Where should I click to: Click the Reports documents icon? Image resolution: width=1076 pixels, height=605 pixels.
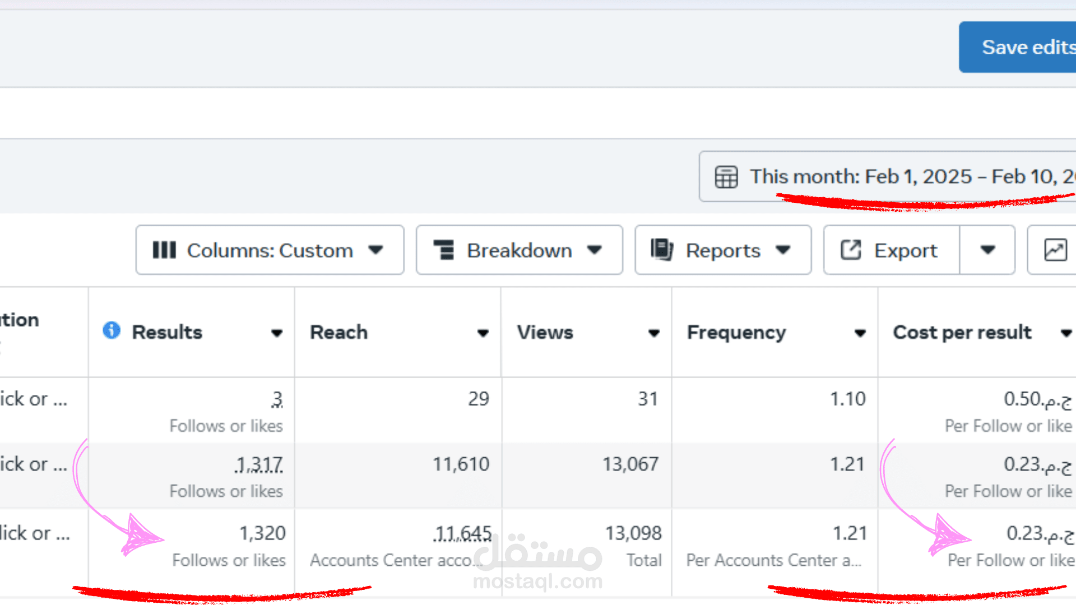pyautogui.click(x=662, y=250)
